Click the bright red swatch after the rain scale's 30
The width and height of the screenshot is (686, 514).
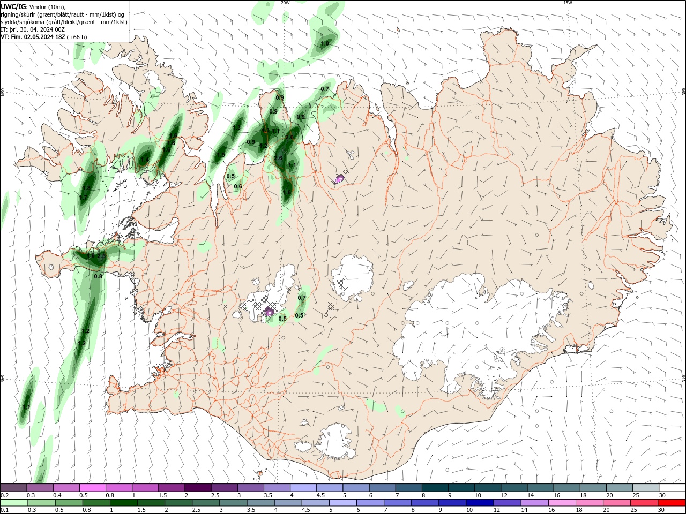coord(672,503)
